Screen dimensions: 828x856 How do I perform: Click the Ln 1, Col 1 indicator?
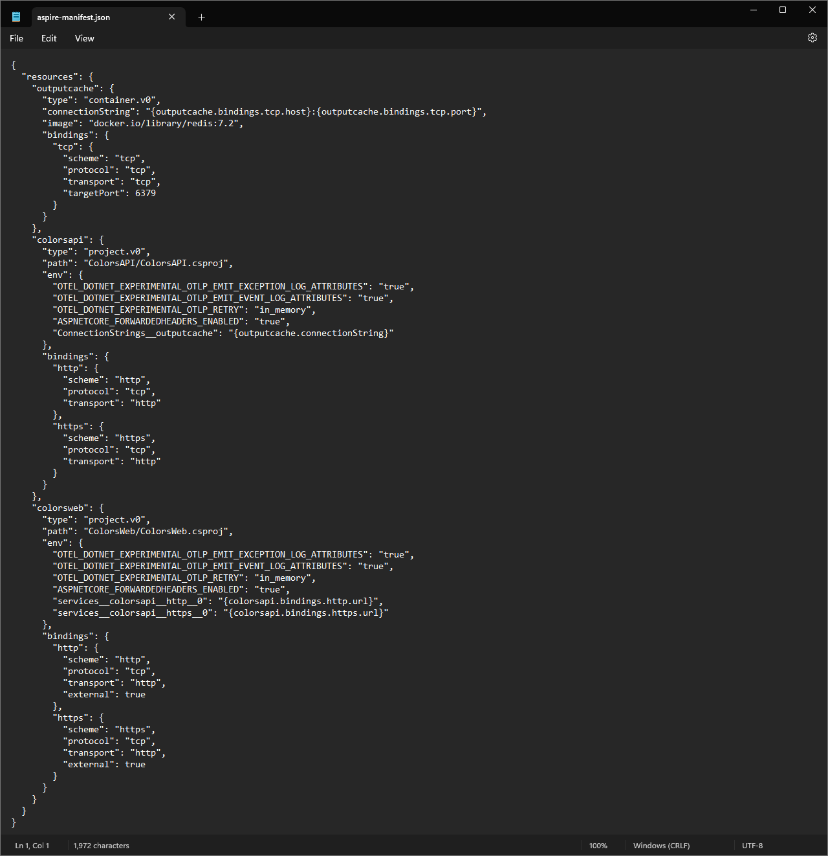(x=32, y=846)
